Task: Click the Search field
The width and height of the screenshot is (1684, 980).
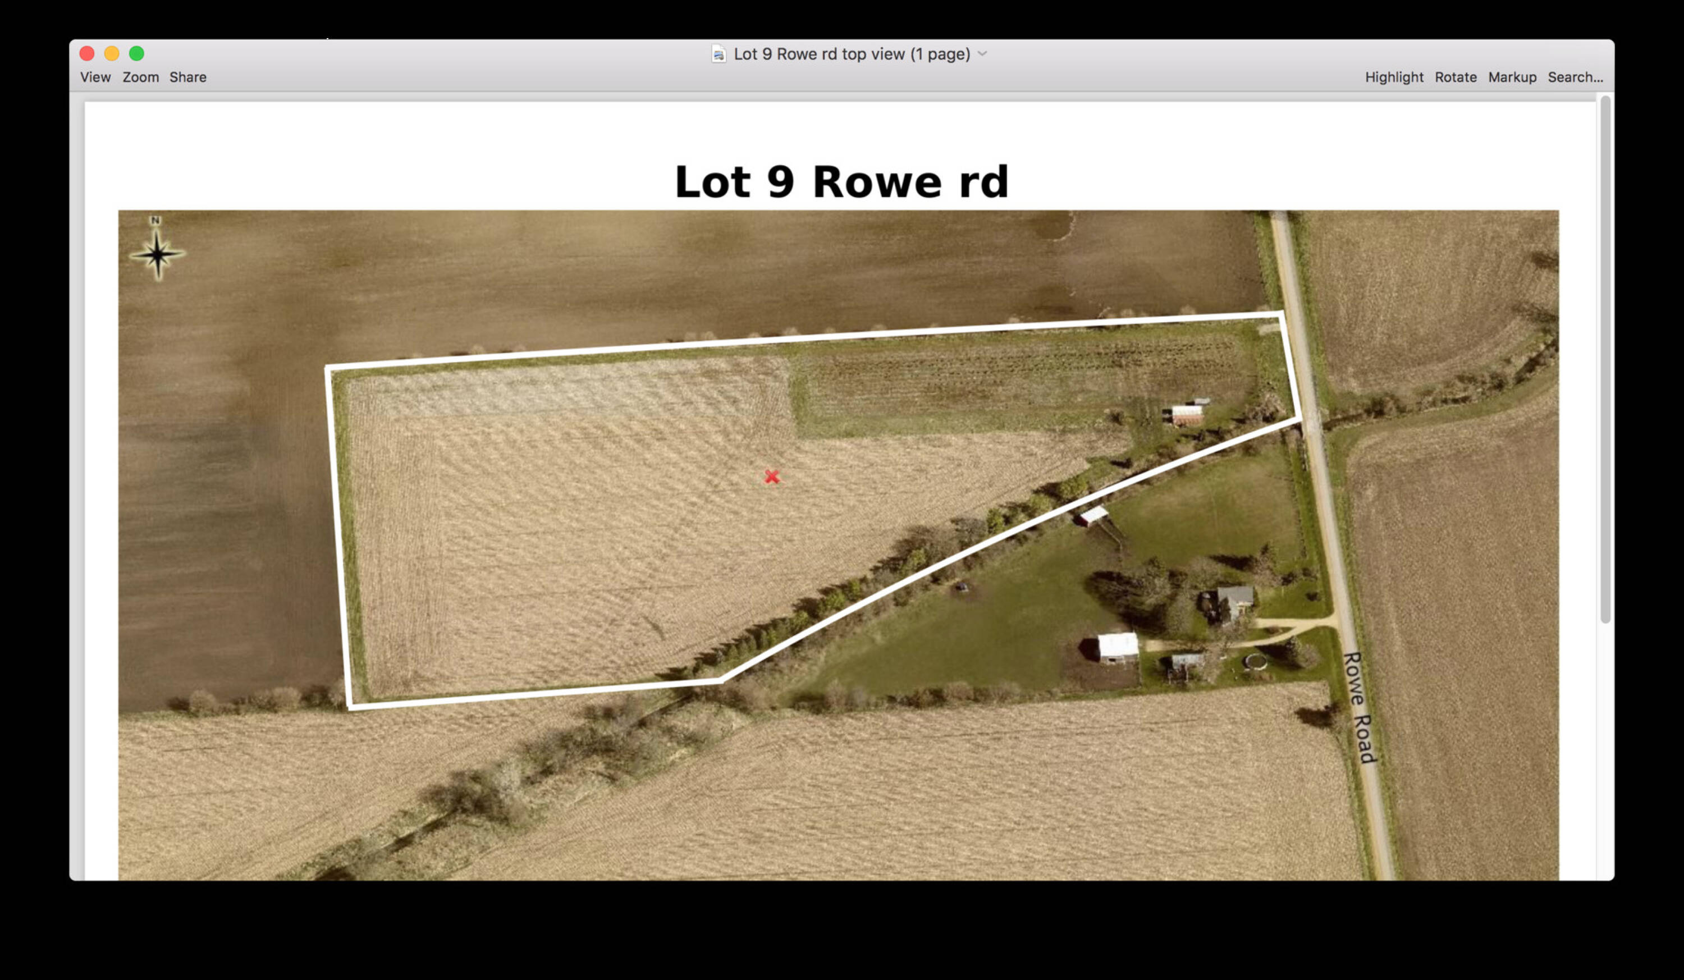Action: (1575, 77)
